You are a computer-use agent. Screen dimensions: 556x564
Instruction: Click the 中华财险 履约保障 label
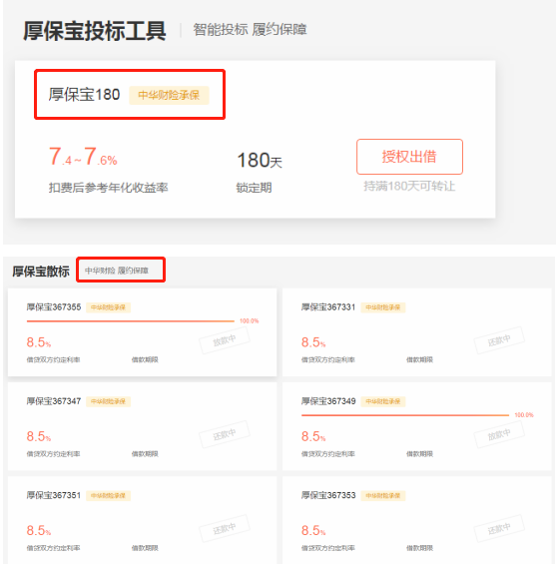(x=117, y=271)
